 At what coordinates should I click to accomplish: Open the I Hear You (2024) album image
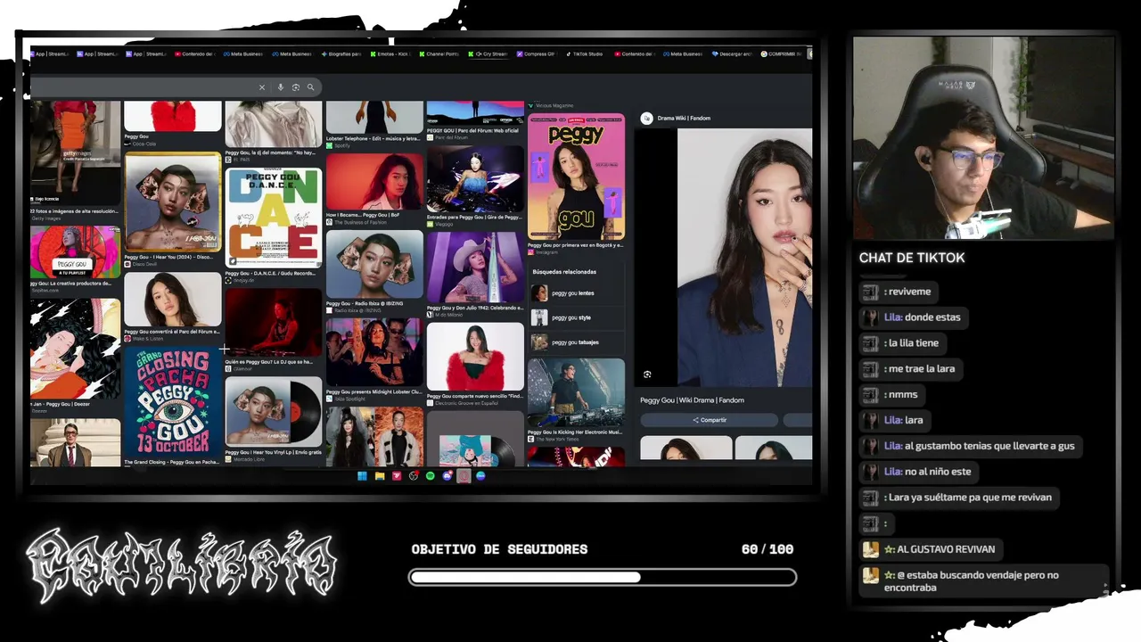point(172,202)
